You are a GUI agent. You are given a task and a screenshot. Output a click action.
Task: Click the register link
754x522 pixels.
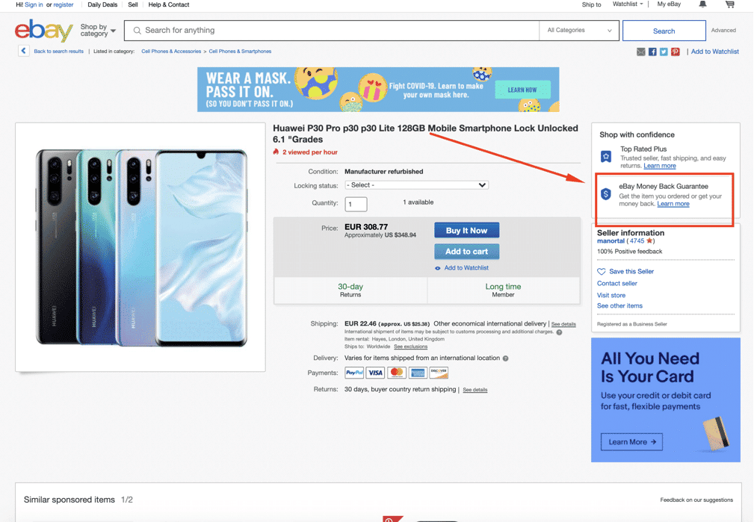[x=64, y=4]
